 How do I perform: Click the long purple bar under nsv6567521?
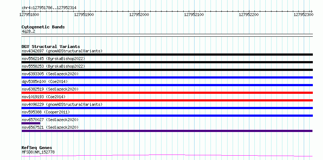pos(167,131)
